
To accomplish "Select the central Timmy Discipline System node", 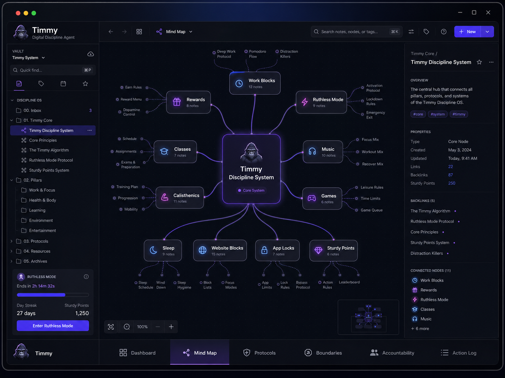I will (x=251, y=169).
